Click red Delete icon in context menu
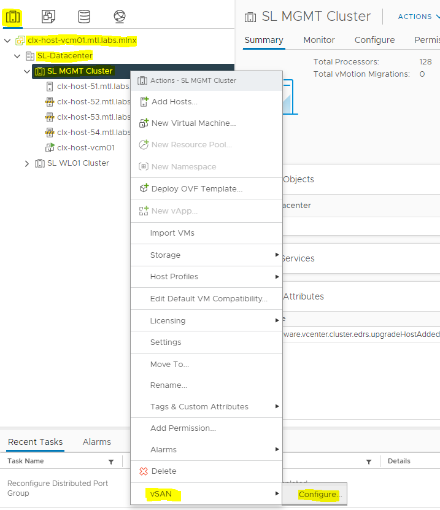This screenshot has height=510, width=440. [144, 471]
